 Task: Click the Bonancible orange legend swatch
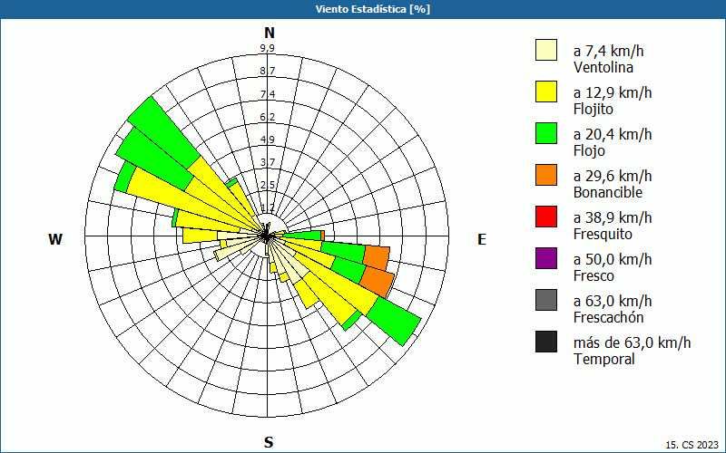click(x=546, y=175)
